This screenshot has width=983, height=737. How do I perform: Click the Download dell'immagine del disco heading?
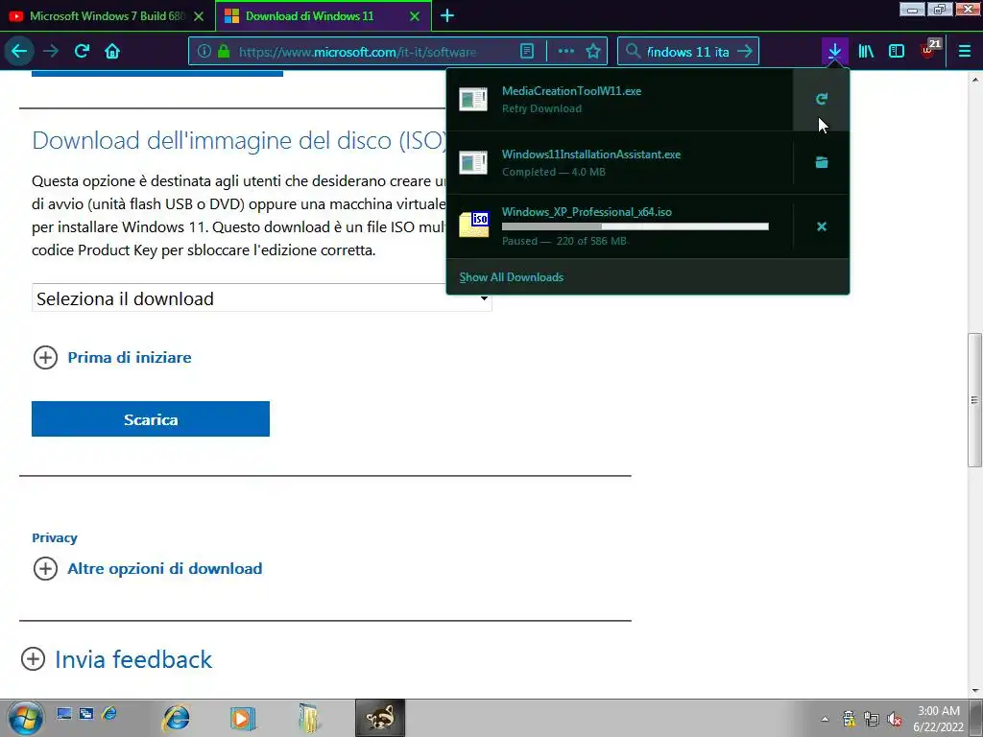click(x=239, y=140)
